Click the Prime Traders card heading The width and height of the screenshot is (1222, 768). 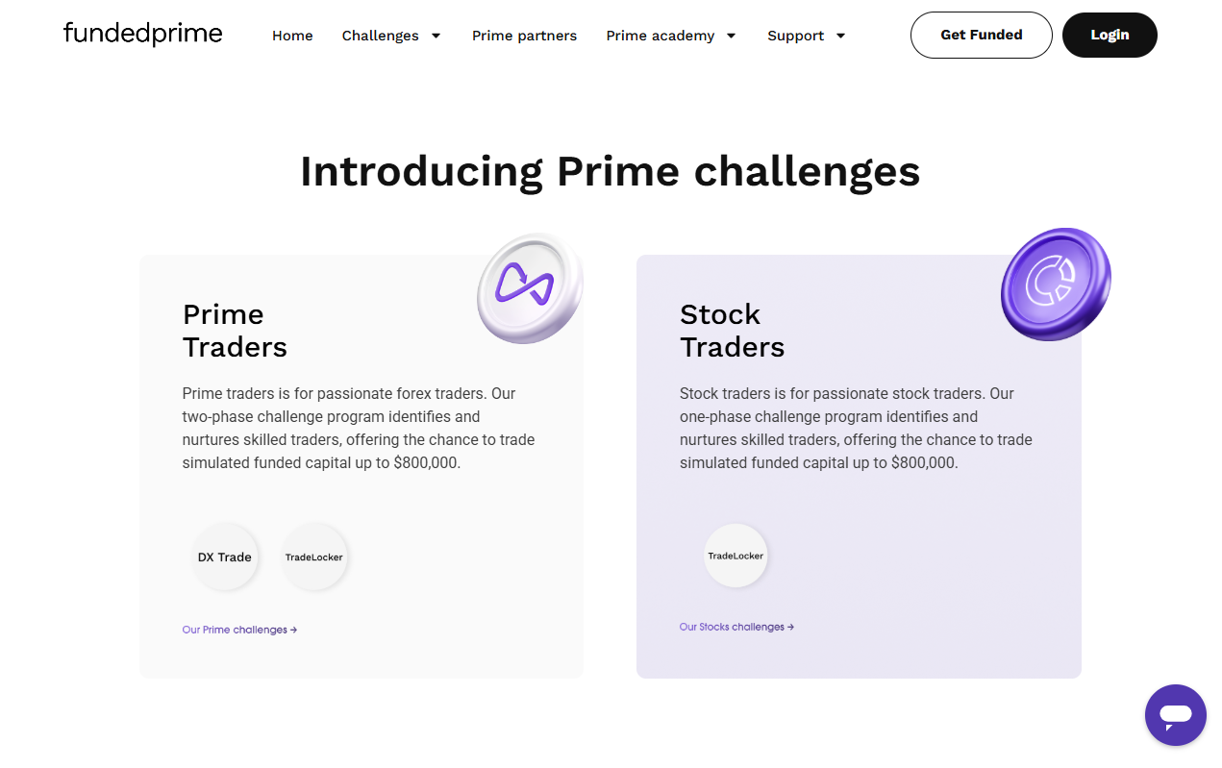[235, 331]
